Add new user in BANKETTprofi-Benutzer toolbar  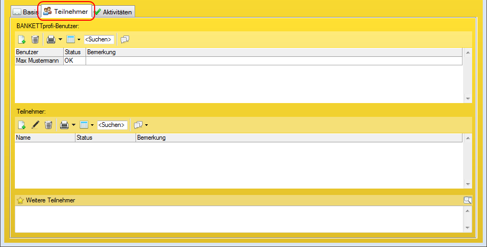(22, 39)
